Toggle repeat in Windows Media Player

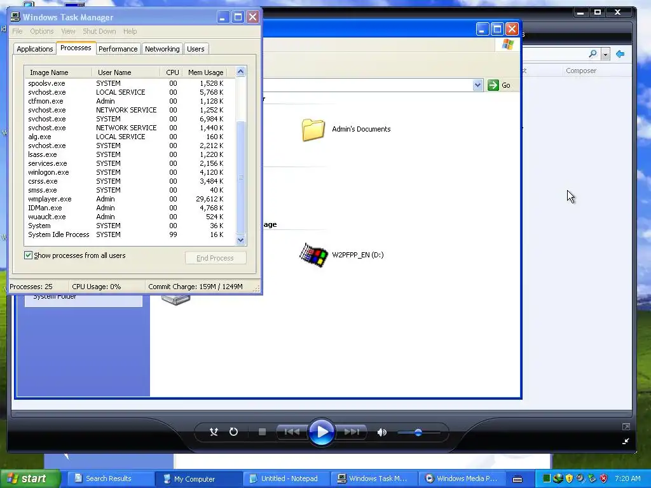pos(233,432)
